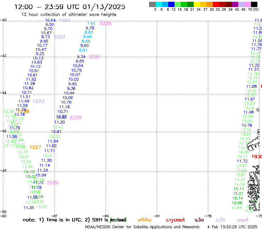Image resolution: width=262 pixels, height=230 pixels.
Task: Click the 'cryosat' satellite legend label
Action: (x=176, y=220)
